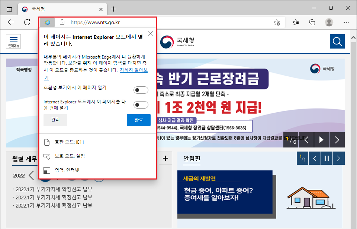This screenshot has height=229, width=357.
Task: Select the 국세청 browser tab
Action: click(x=62, y=9)
